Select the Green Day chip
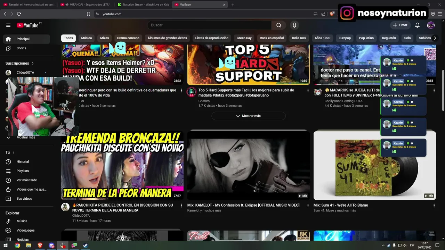 click(244, 38)
